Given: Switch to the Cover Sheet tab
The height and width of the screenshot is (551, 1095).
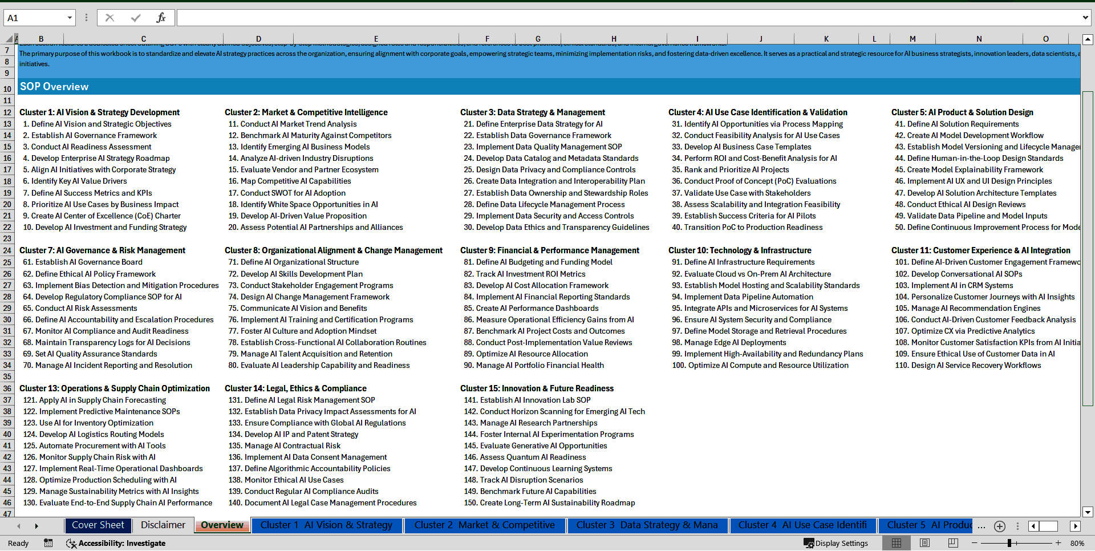Looking at the screenshot, I should (98, 525).
